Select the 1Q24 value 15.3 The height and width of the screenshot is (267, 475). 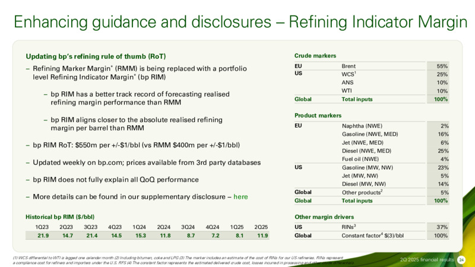pyautogui.click(x=141, y=236)
